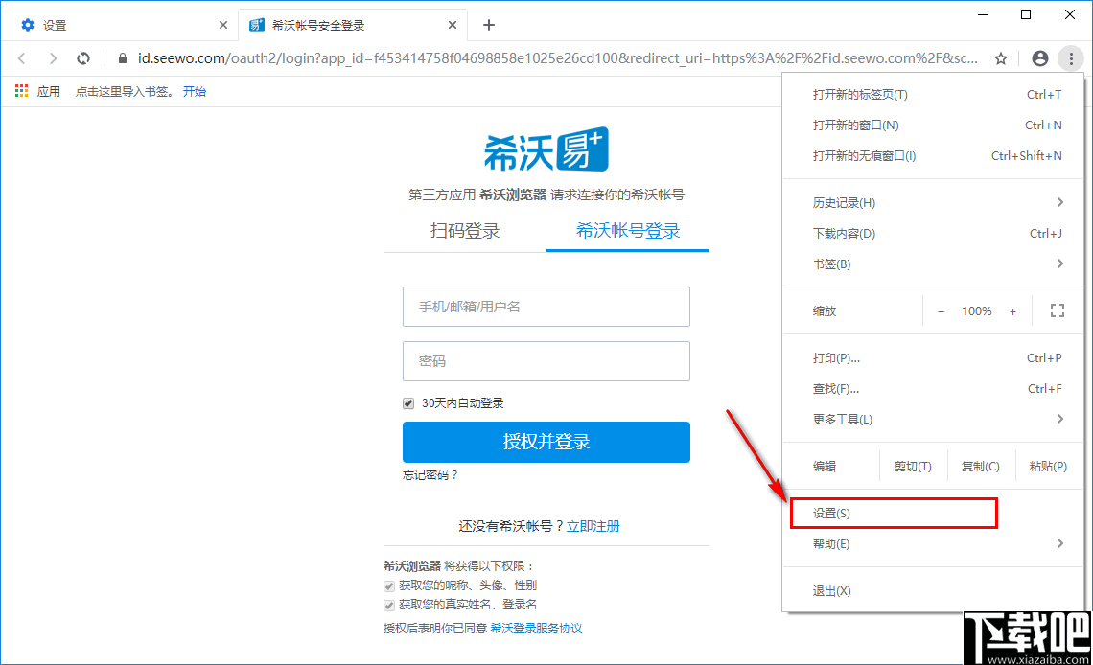The width and height of the screenshot is (1093, 665).
Task: Select the 希沃帐号登录 tab
Action: pos(628,231)
